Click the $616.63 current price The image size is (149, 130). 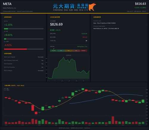140,4
